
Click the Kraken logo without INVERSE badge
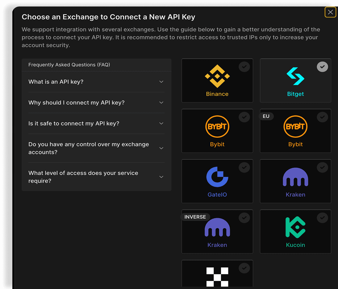[295, 177]
